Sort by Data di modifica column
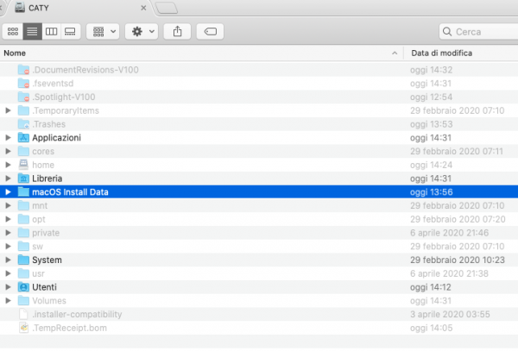Image resolution: width=518 pixels, height=351 pixels. [x=441, y=53]
